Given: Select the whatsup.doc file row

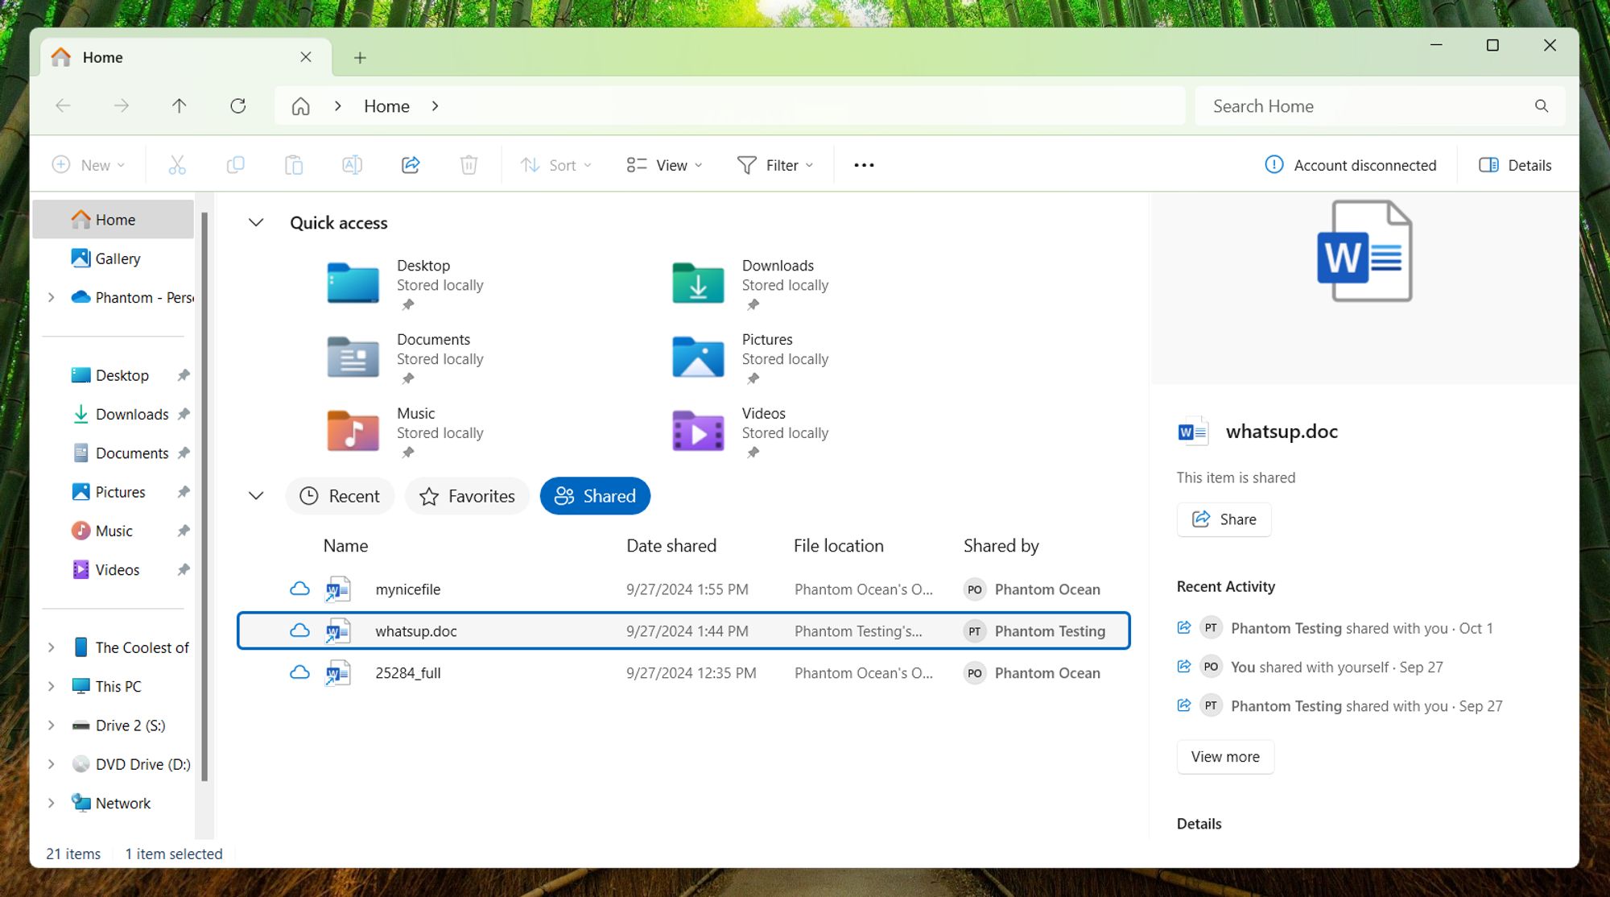Looking at the screenshot, I should click(683, 630).
